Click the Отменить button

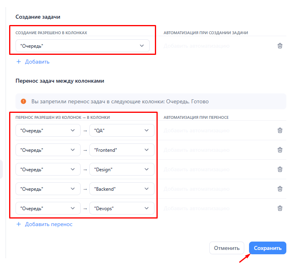point(226,248)
